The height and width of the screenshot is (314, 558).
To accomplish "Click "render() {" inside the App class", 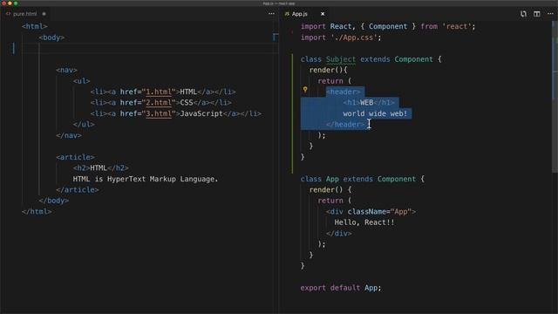I will (330, 190).
